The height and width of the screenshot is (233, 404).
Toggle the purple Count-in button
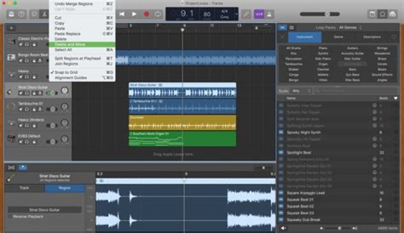pyautogui.click(x=259, y=13)
